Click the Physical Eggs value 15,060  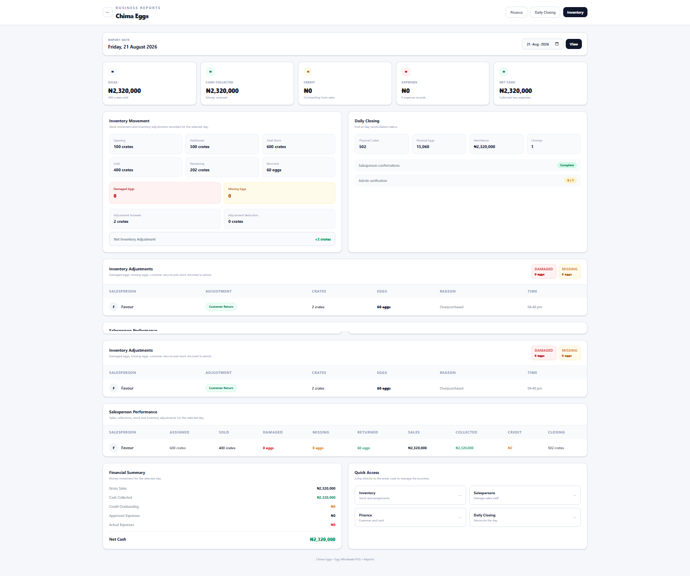[x=423, y=147]
